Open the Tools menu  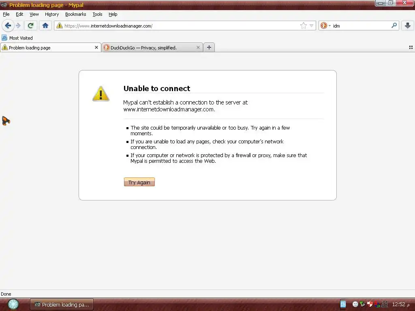[x=97, y=14]
